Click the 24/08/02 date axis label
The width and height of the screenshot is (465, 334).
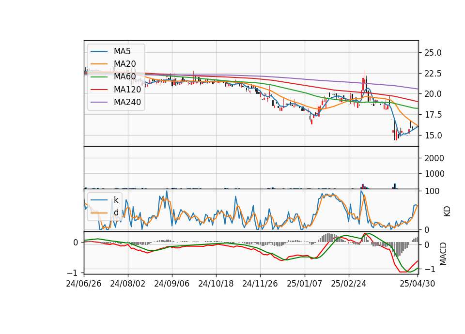click(x=128, y=284)
